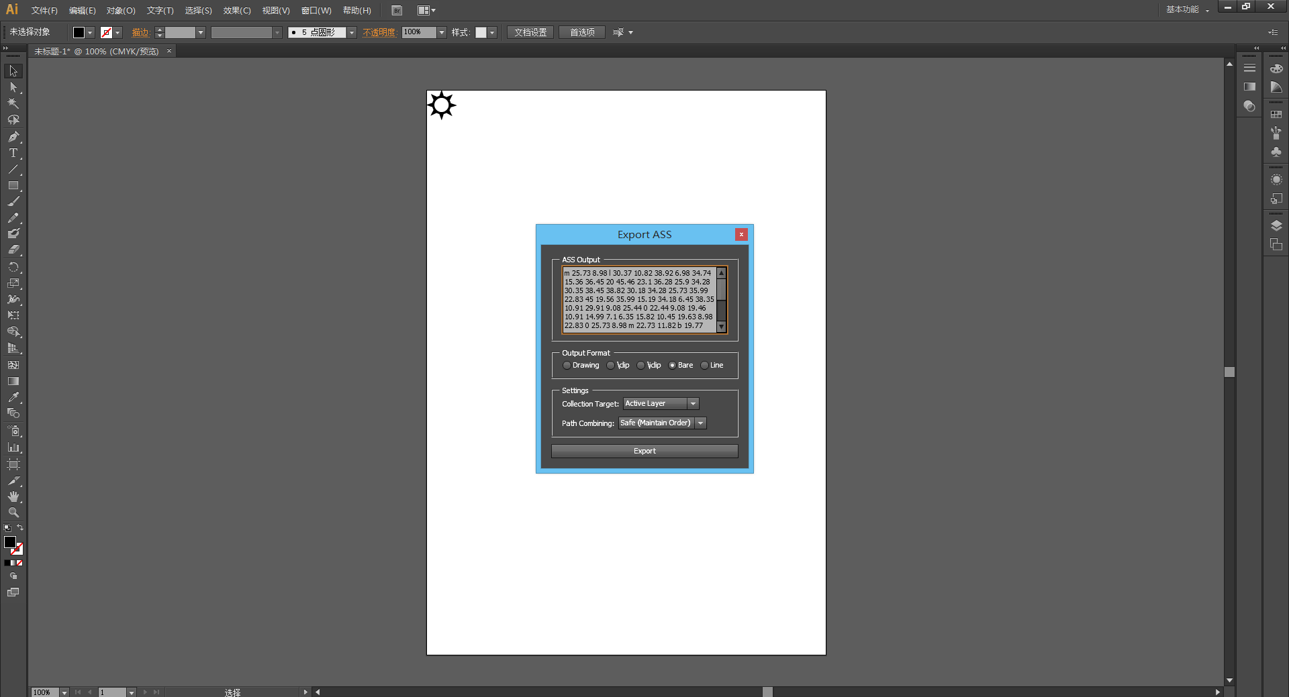Open the Stroke panel icon
1289x697 pixels.
pos(1249,68)
